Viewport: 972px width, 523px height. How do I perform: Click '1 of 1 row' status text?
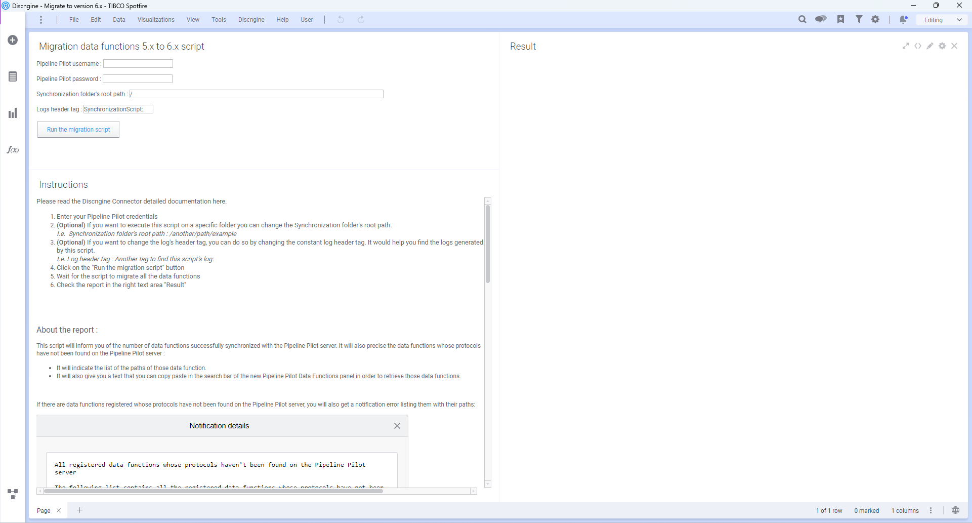[x=829, y=510]
